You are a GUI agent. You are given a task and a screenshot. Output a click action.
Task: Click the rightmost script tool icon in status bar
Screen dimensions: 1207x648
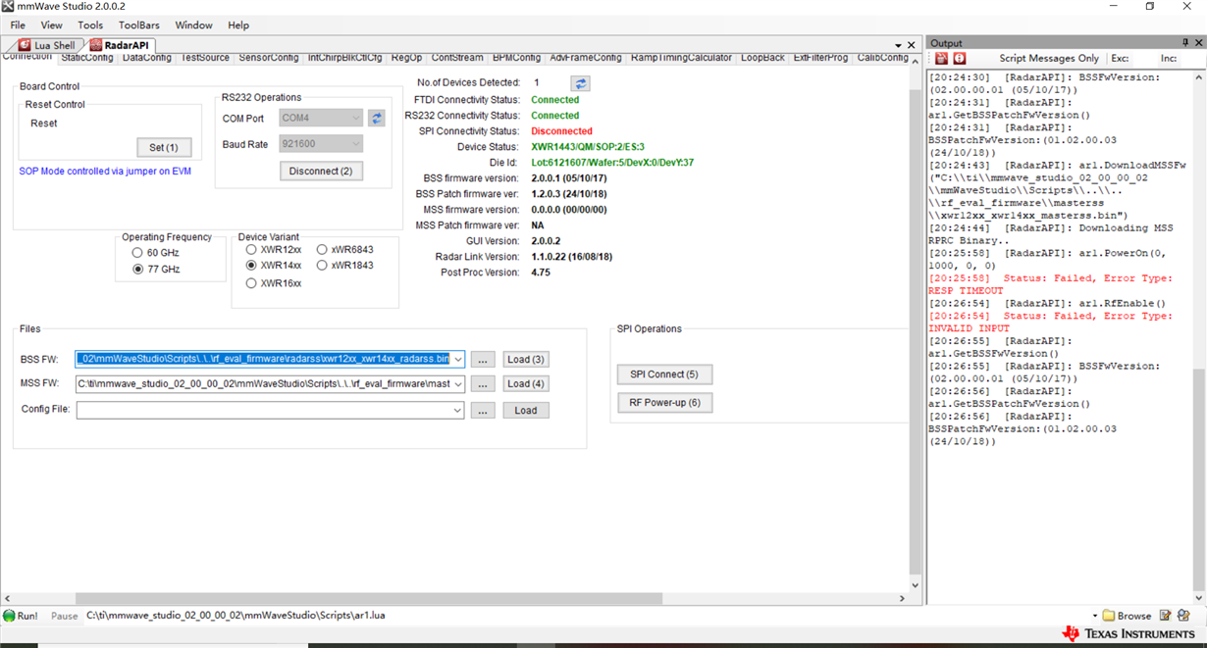[x=1184, y=616]
